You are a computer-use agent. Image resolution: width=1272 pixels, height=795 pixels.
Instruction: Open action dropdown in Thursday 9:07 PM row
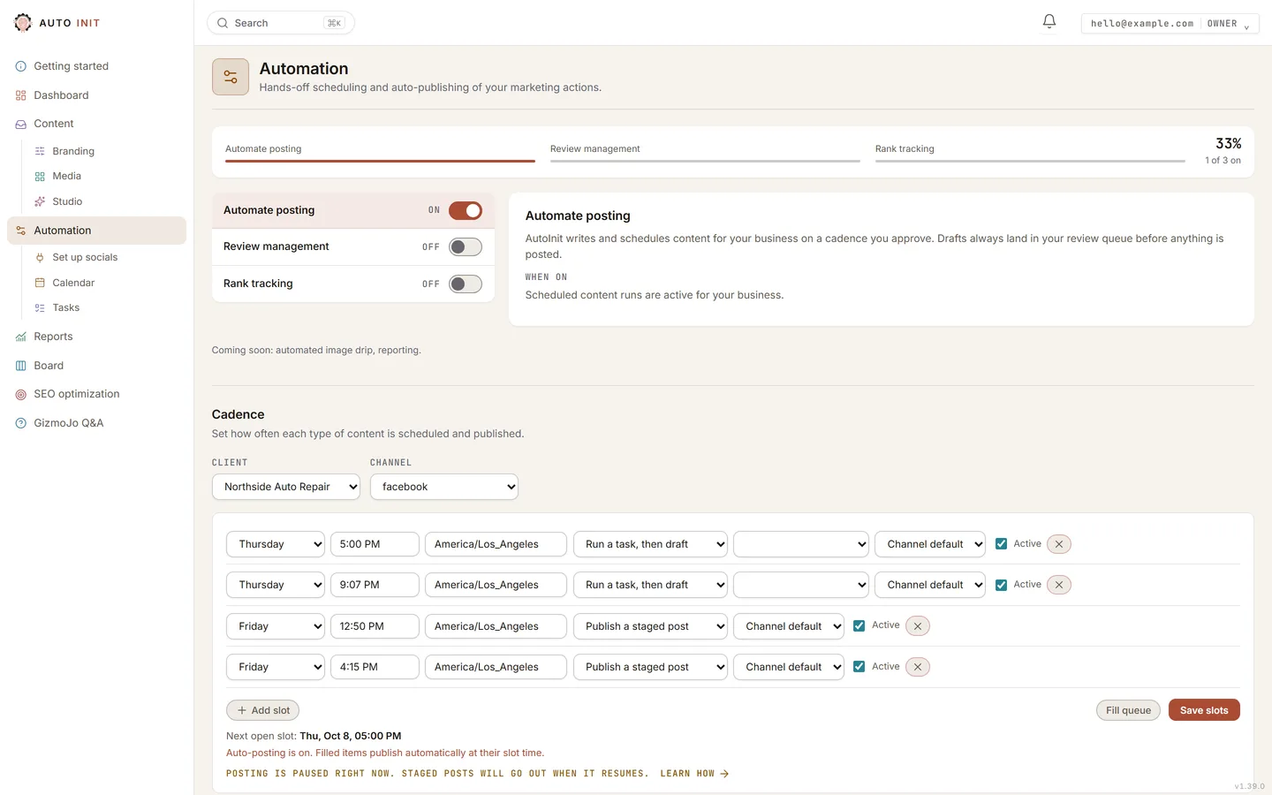650,585
